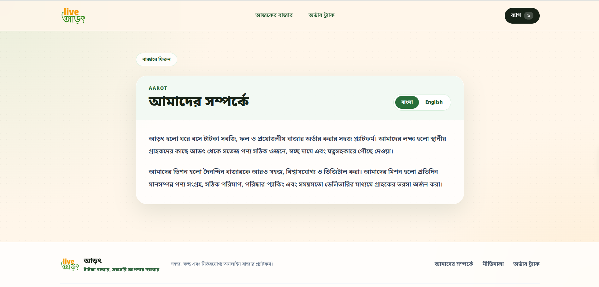
Task: Go back via বাজারে ফিরুন button
Action: (156, 60)
